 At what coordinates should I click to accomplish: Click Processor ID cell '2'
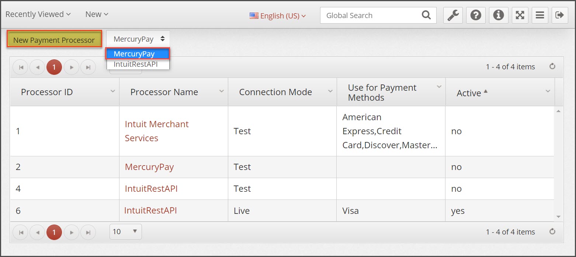(x=65, y=167)
